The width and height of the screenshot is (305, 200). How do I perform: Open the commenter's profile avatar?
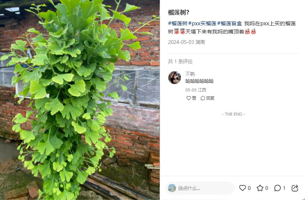[174, 78]
